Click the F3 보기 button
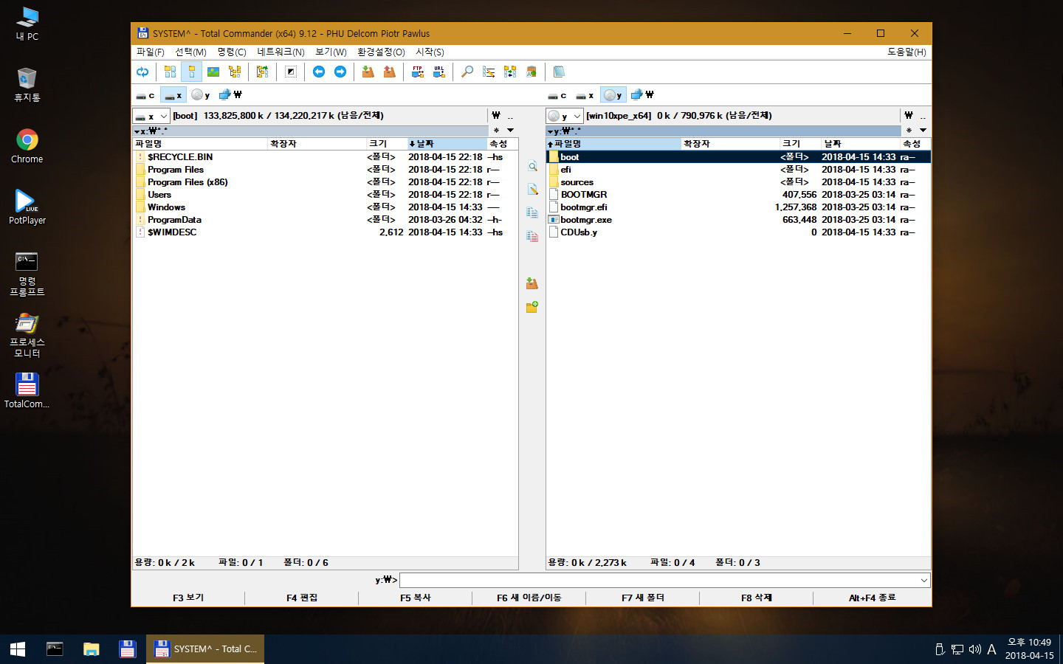This screenshot has height=664, width=1063. (x=188, y=598)
